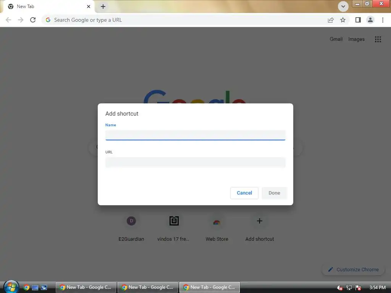Bookmark this tab with the star icon
Screen dimensions: 391x293
pyautogui.click(x=343, y=20)
